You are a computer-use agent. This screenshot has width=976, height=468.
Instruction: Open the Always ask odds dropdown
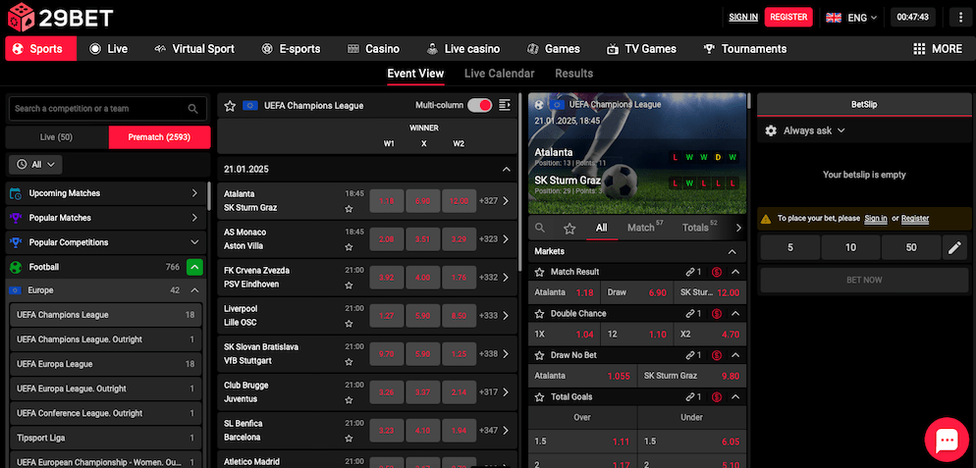(814, 130)
